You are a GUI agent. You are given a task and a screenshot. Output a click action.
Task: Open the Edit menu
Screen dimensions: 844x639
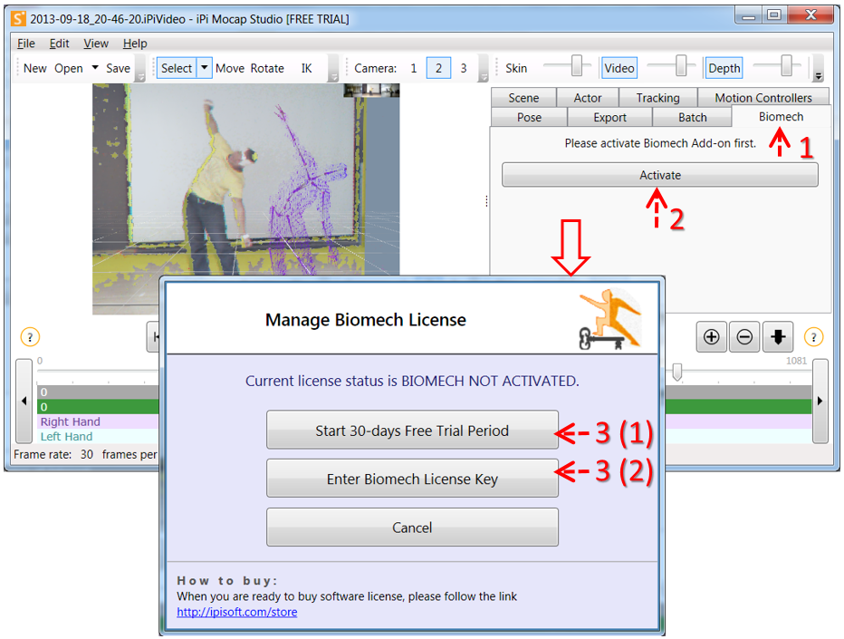pos(59,44)
